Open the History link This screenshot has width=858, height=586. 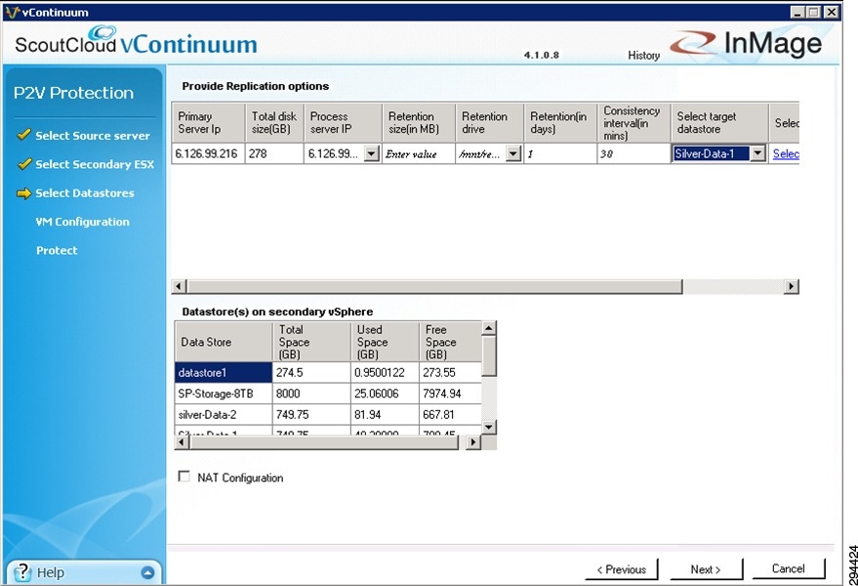pos(643,56)
